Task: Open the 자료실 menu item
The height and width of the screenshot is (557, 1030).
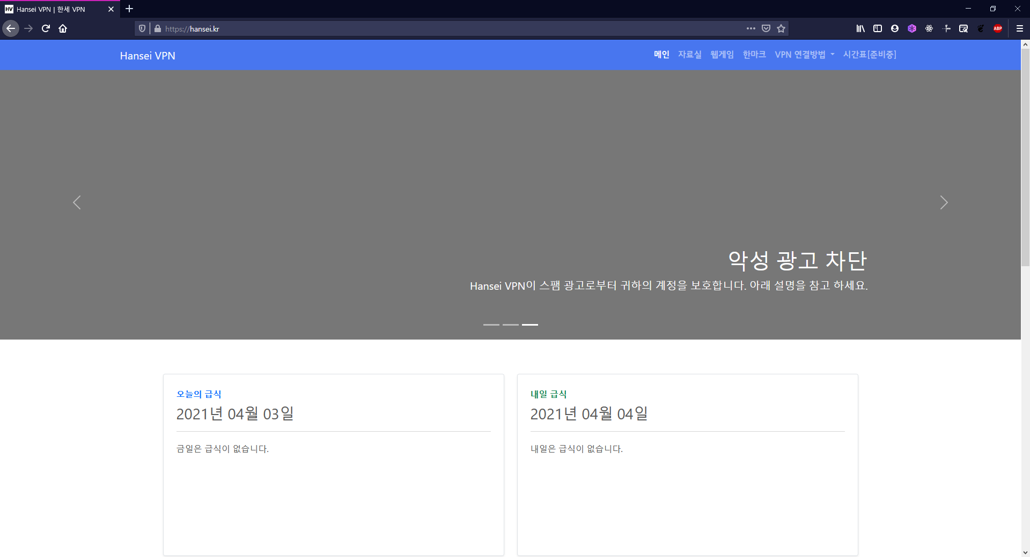Action: 689,55
